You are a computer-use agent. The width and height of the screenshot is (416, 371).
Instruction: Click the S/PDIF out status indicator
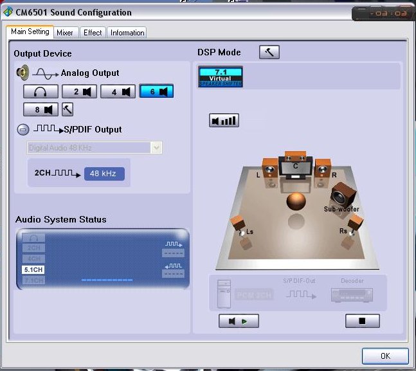173,249
